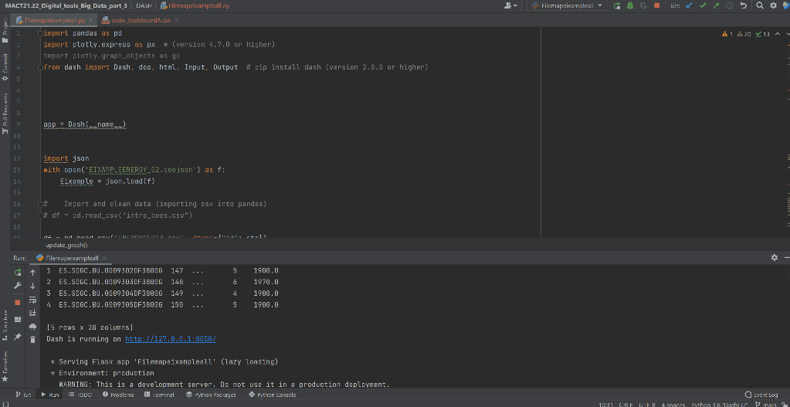Click the print icon in Run panel
The height and width of the screenshot is (407, 790).
click(33, 325)
